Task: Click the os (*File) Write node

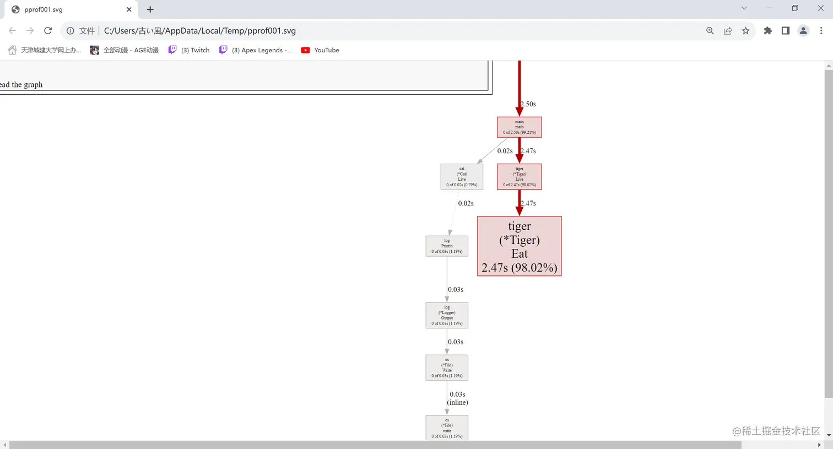Action: [447, 368]
